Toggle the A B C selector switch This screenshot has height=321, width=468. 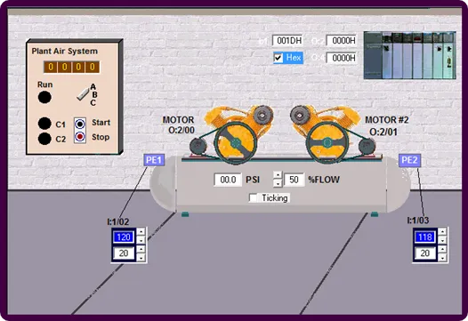83,94
